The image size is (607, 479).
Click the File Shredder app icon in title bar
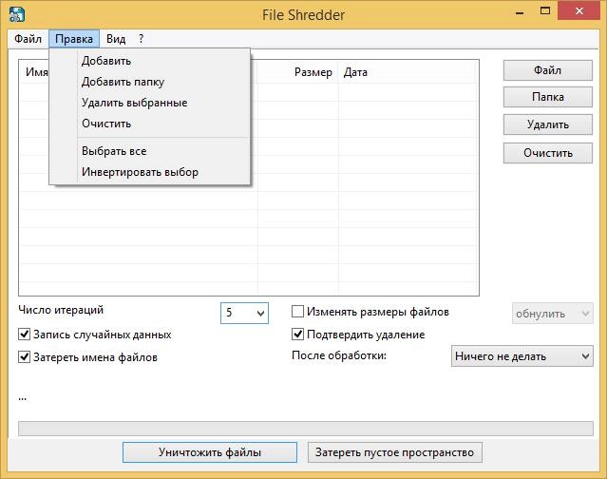point(17,14)
